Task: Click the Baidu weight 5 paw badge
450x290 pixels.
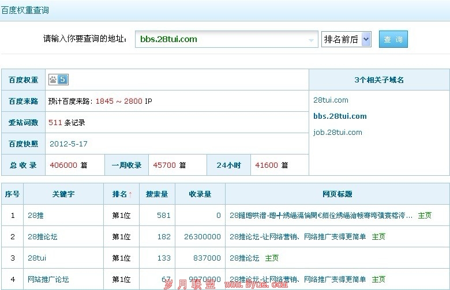Action: tap(58, 80)
